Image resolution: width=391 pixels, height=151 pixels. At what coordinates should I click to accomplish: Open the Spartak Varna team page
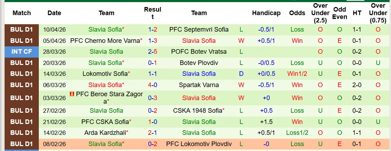tap(199, 85)
